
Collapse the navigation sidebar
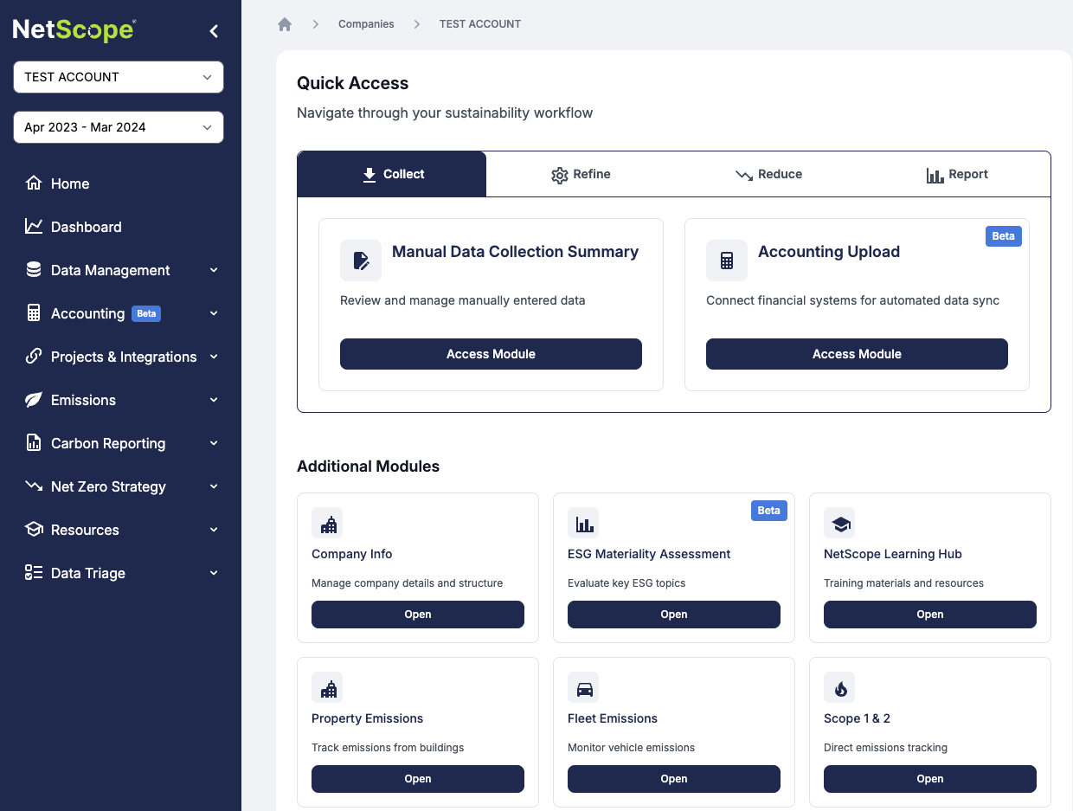tap(214, 30)
